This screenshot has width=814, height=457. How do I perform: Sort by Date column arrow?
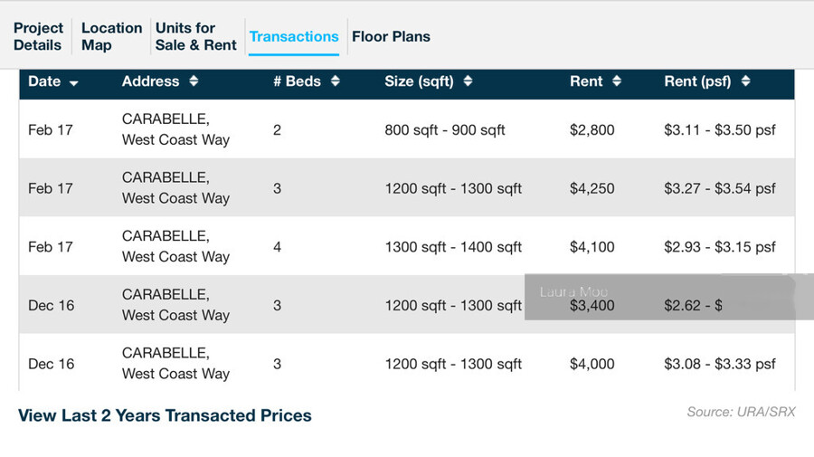coord(74,82)
